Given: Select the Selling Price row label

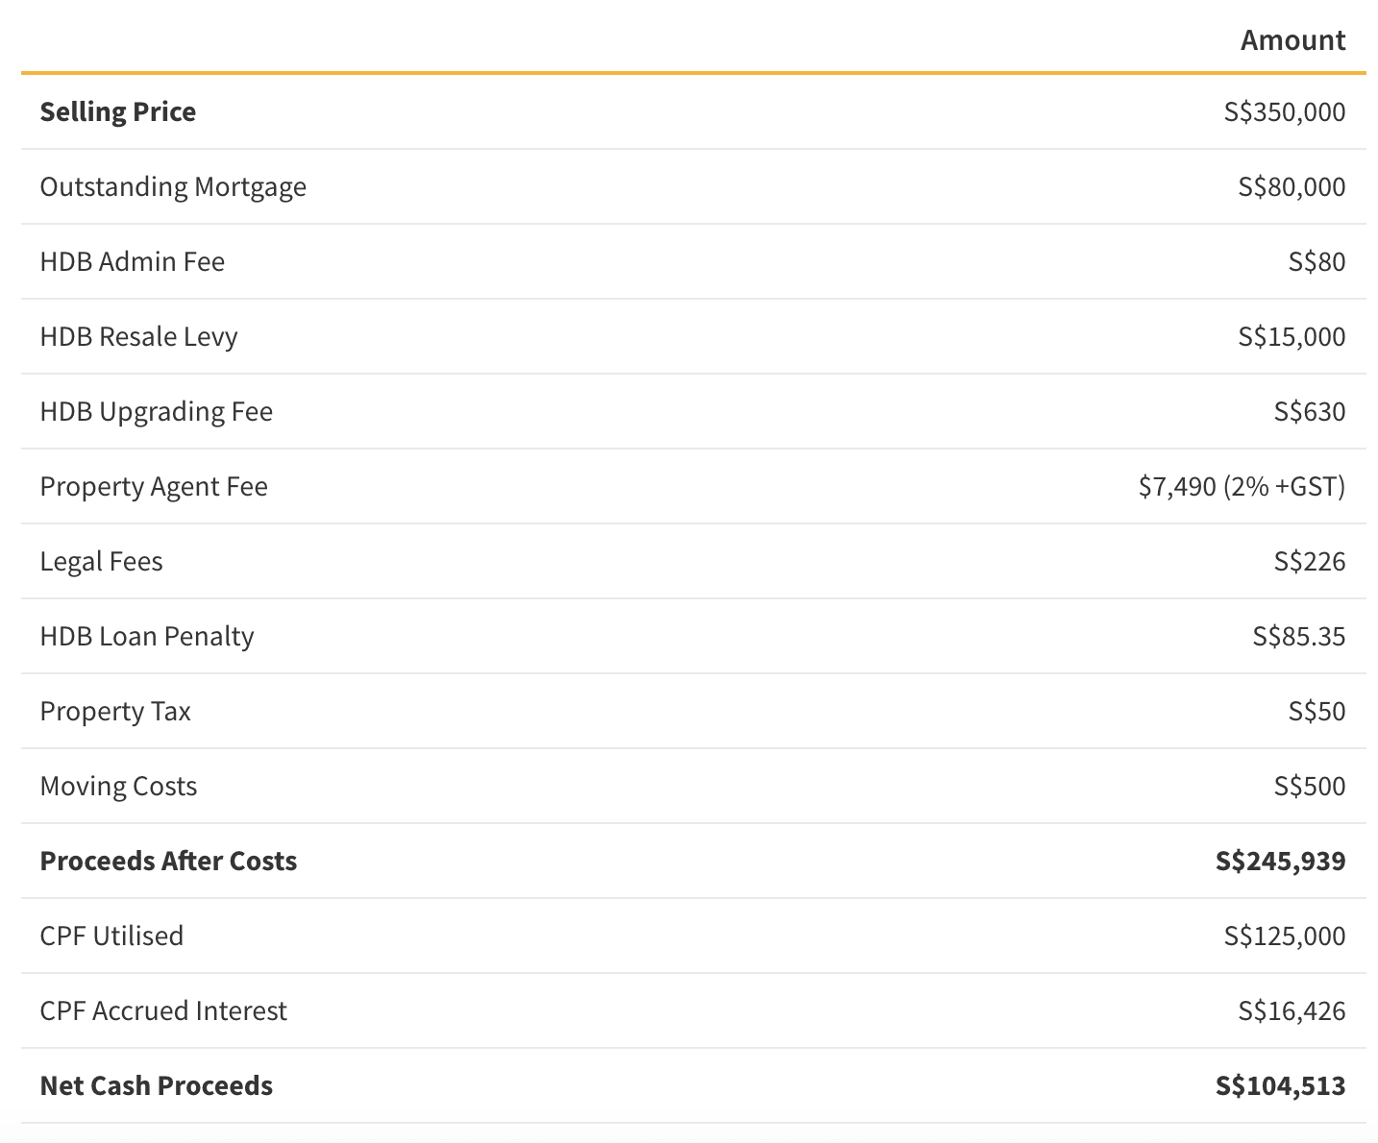Looking at the screenshot, I should pos(117,111).
